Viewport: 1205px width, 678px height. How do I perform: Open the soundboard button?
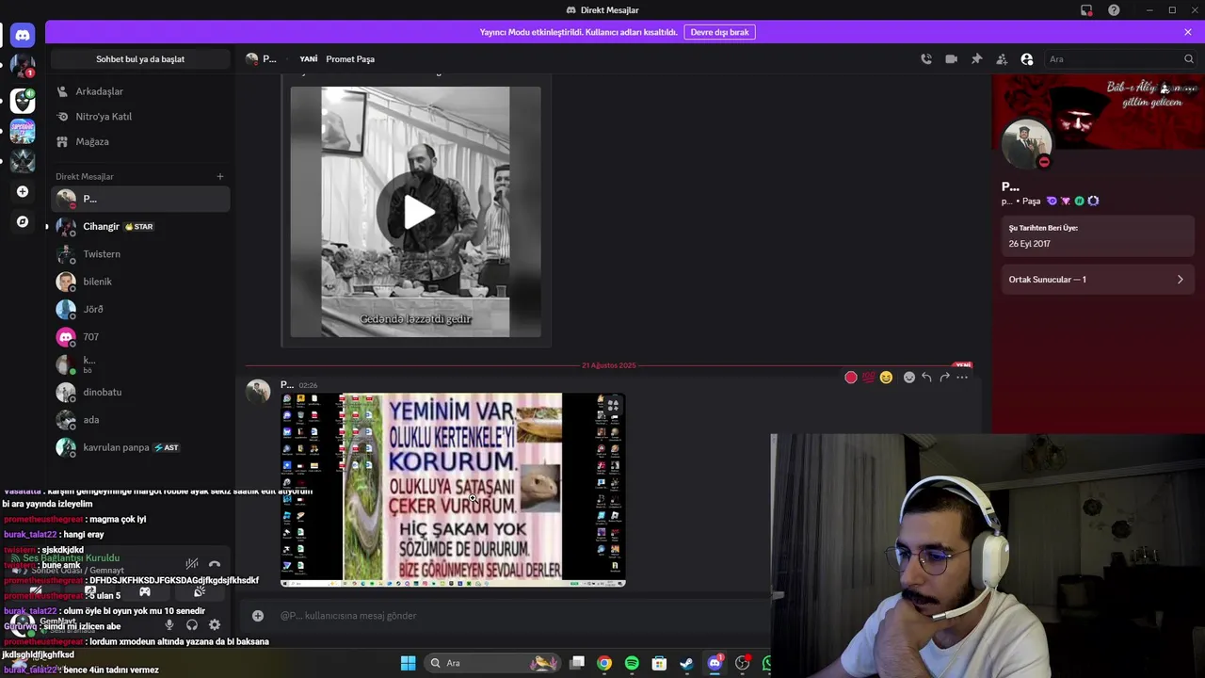click(x=200, y=592)
